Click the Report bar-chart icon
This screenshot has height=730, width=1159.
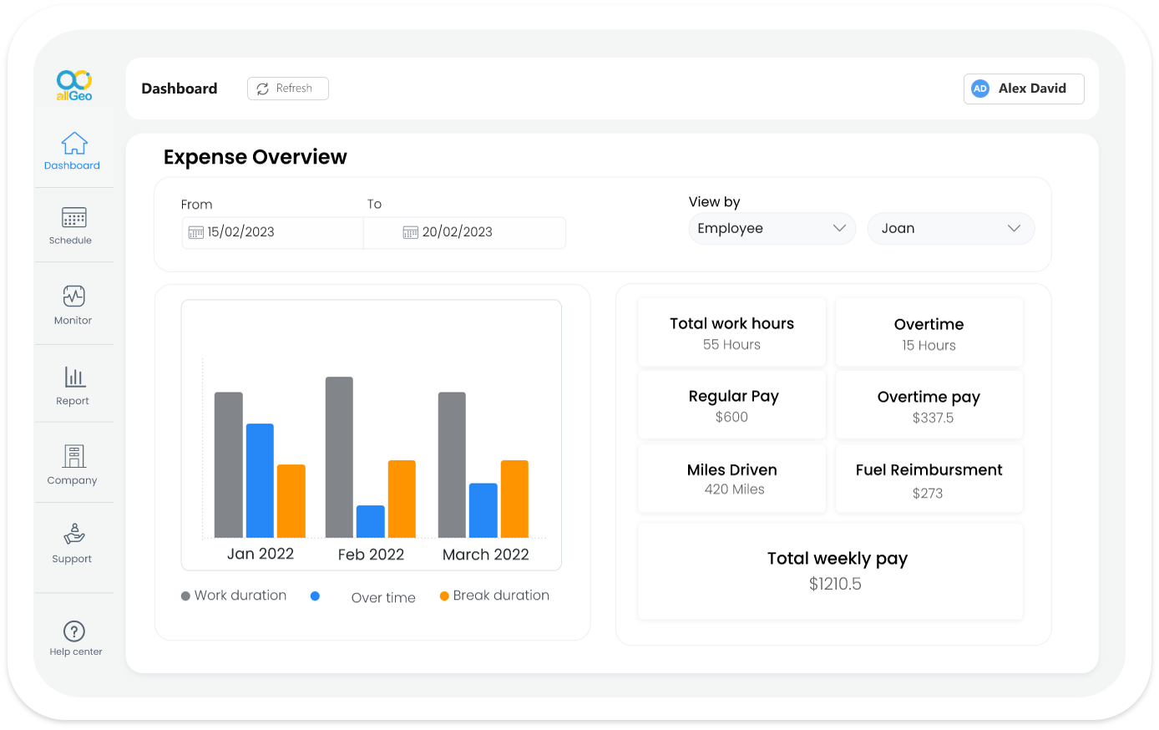pos(73,377)
